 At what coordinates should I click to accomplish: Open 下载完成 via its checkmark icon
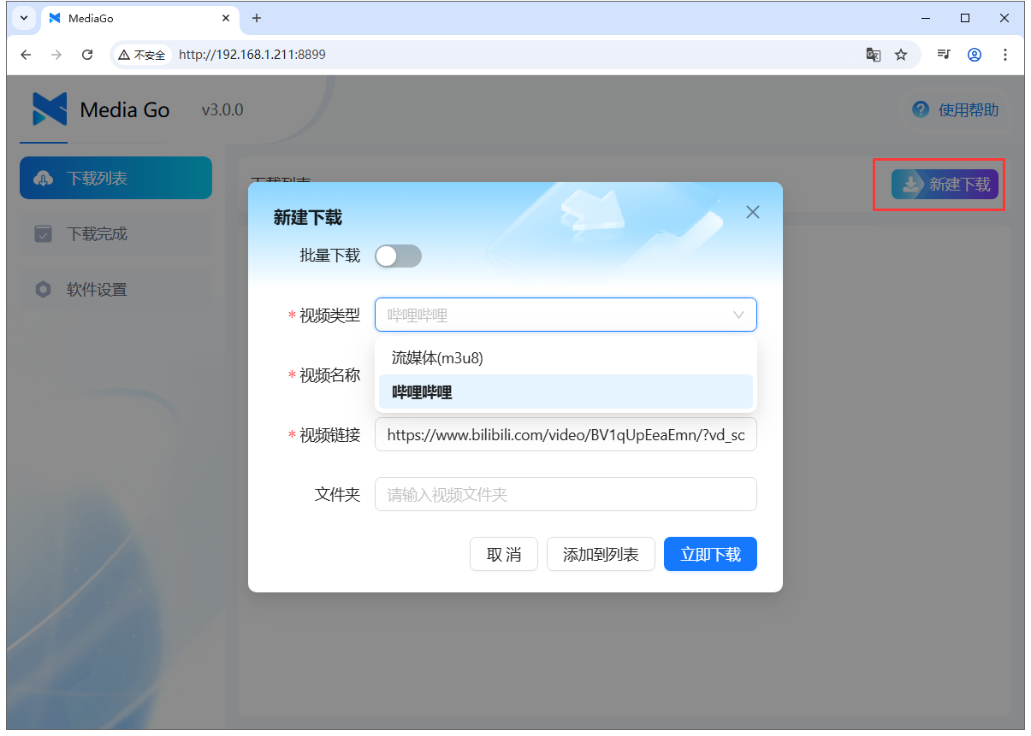click(x=43, y=233)
